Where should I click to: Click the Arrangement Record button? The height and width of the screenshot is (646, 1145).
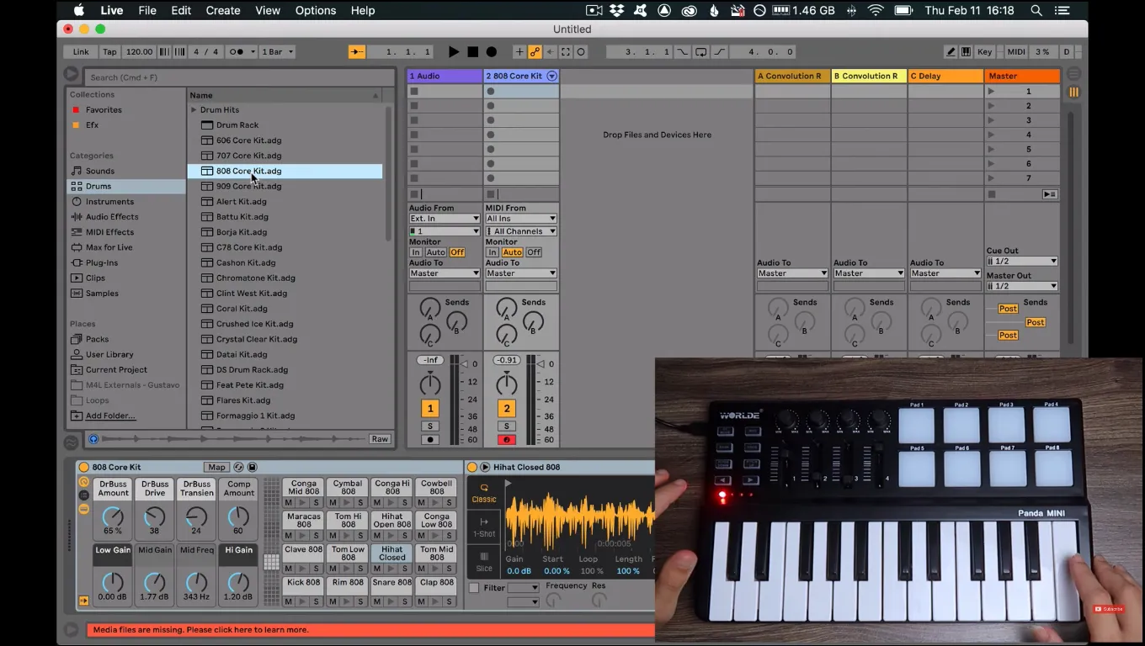pyautogui.click(x=492, y=51)
